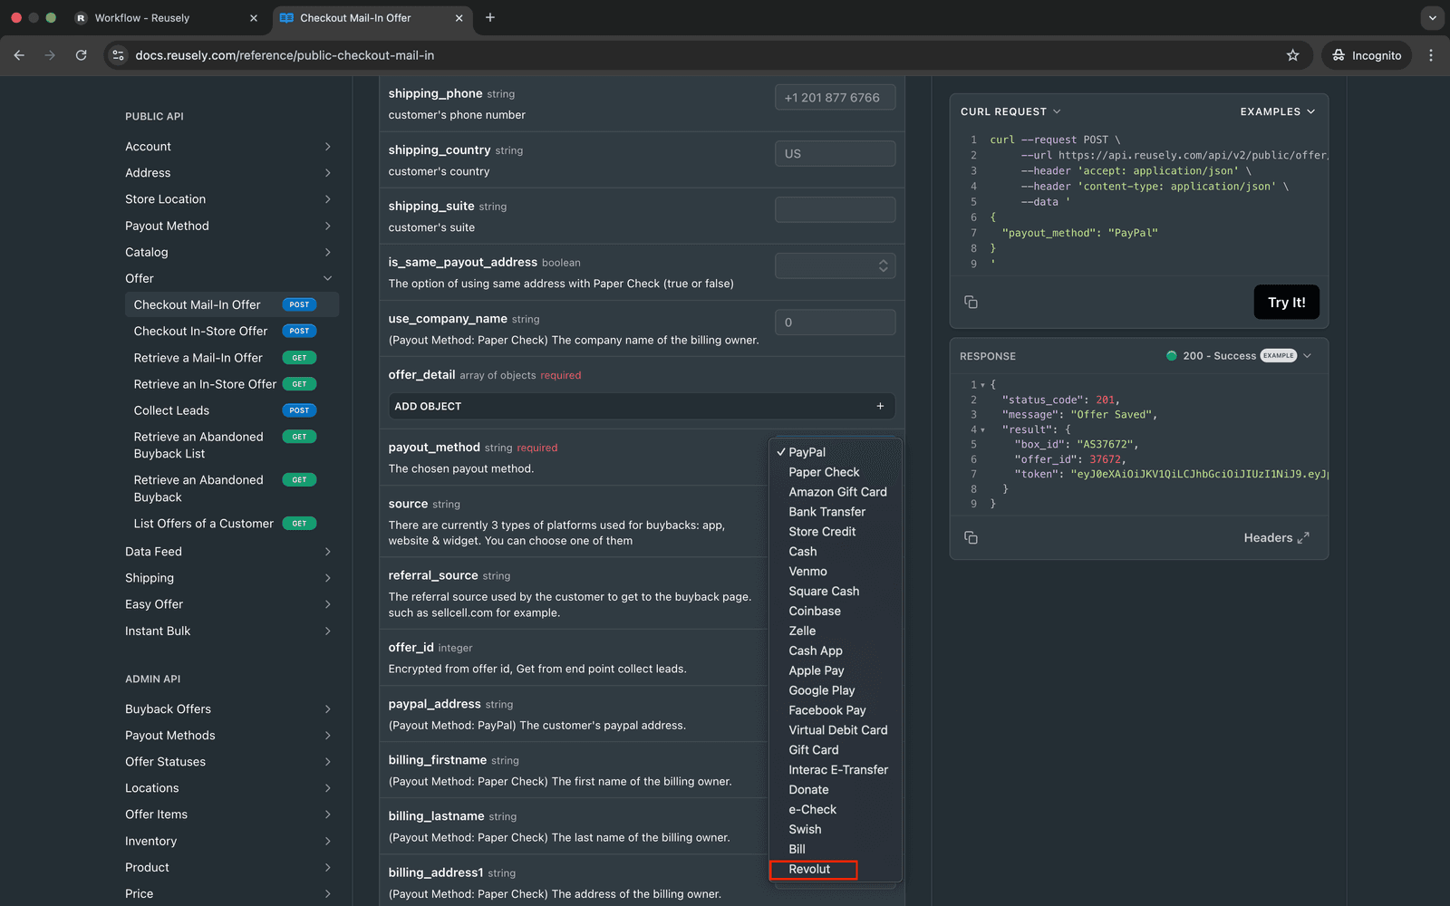This screenshot has height=906, width=1450.
Task: Change the CURL REQUEST language selector
Action: point(1010,111)
